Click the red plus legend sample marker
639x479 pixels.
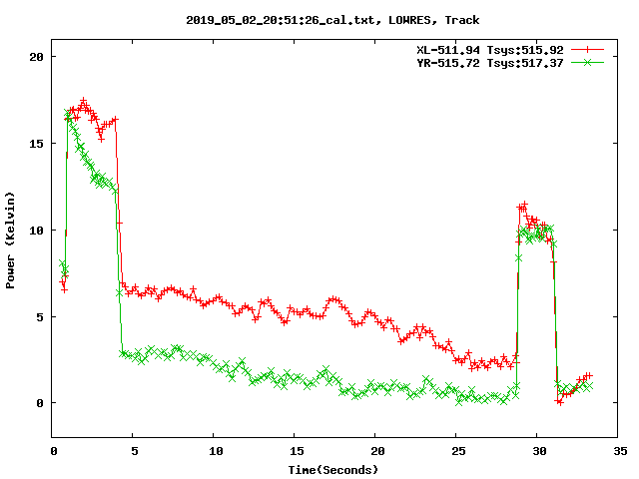pyautogui.click(x=587, y=50)
